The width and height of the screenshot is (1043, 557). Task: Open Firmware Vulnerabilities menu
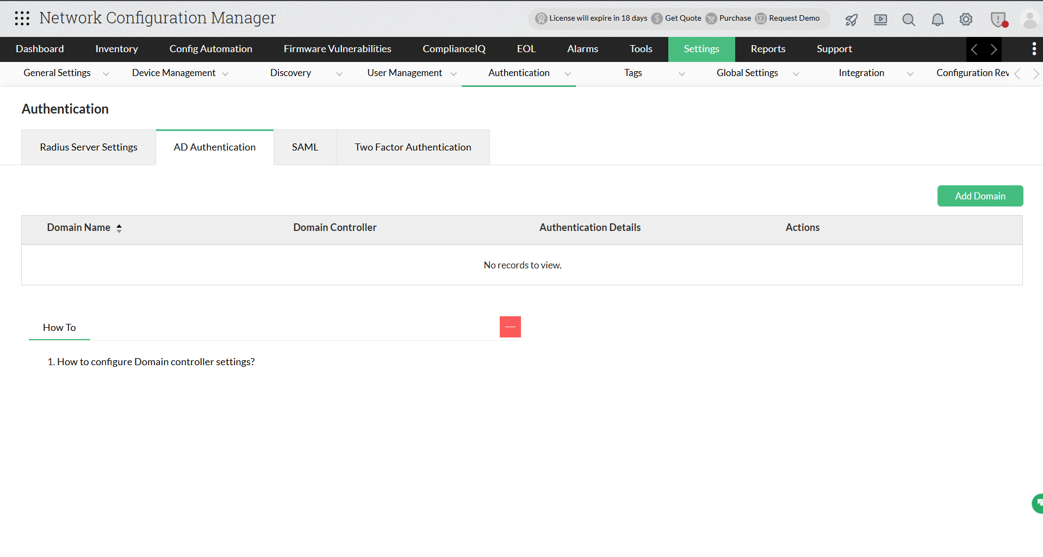(x=337, y=49)
